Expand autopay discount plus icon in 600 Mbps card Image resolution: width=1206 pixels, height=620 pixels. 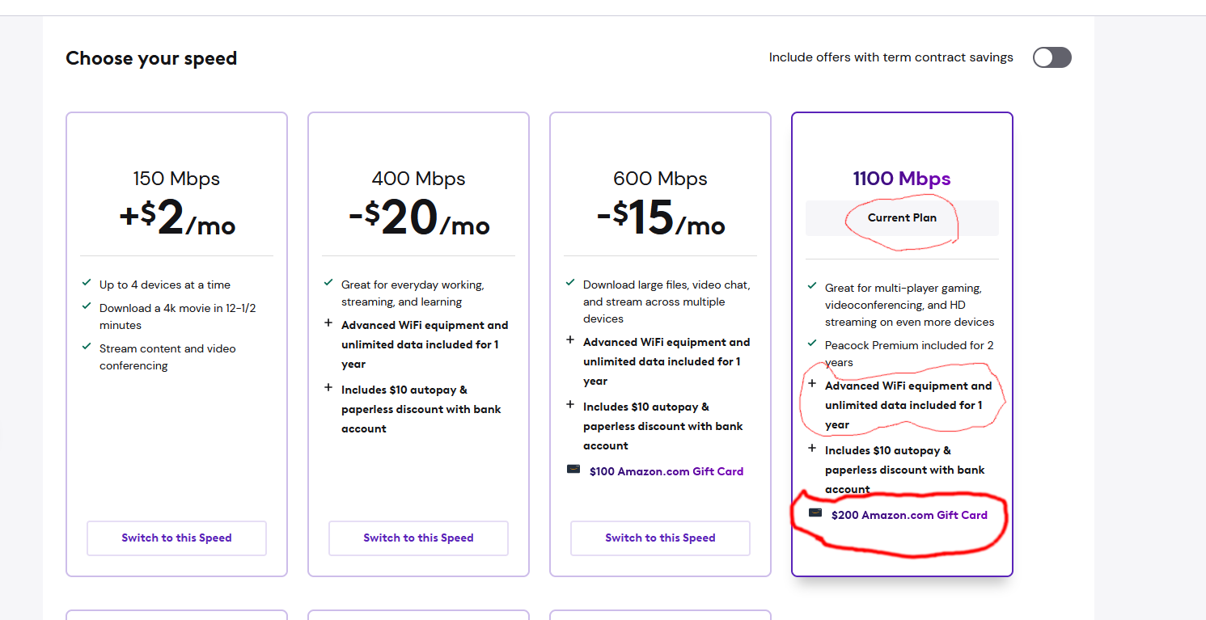[570, 404]
